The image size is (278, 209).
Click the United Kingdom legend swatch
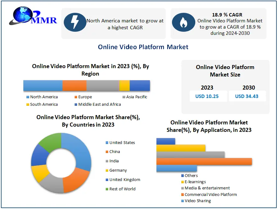click(107, 179)
